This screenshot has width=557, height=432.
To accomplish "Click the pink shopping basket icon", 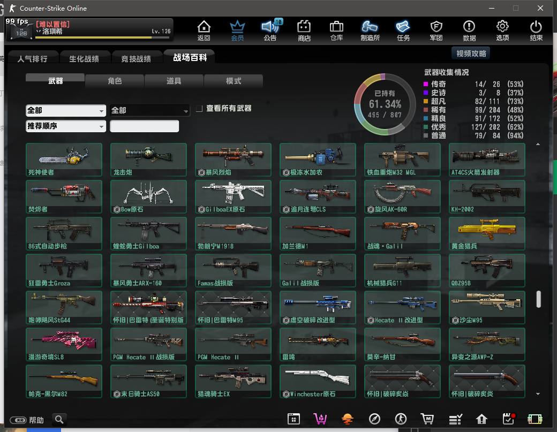I will (320, 419).
